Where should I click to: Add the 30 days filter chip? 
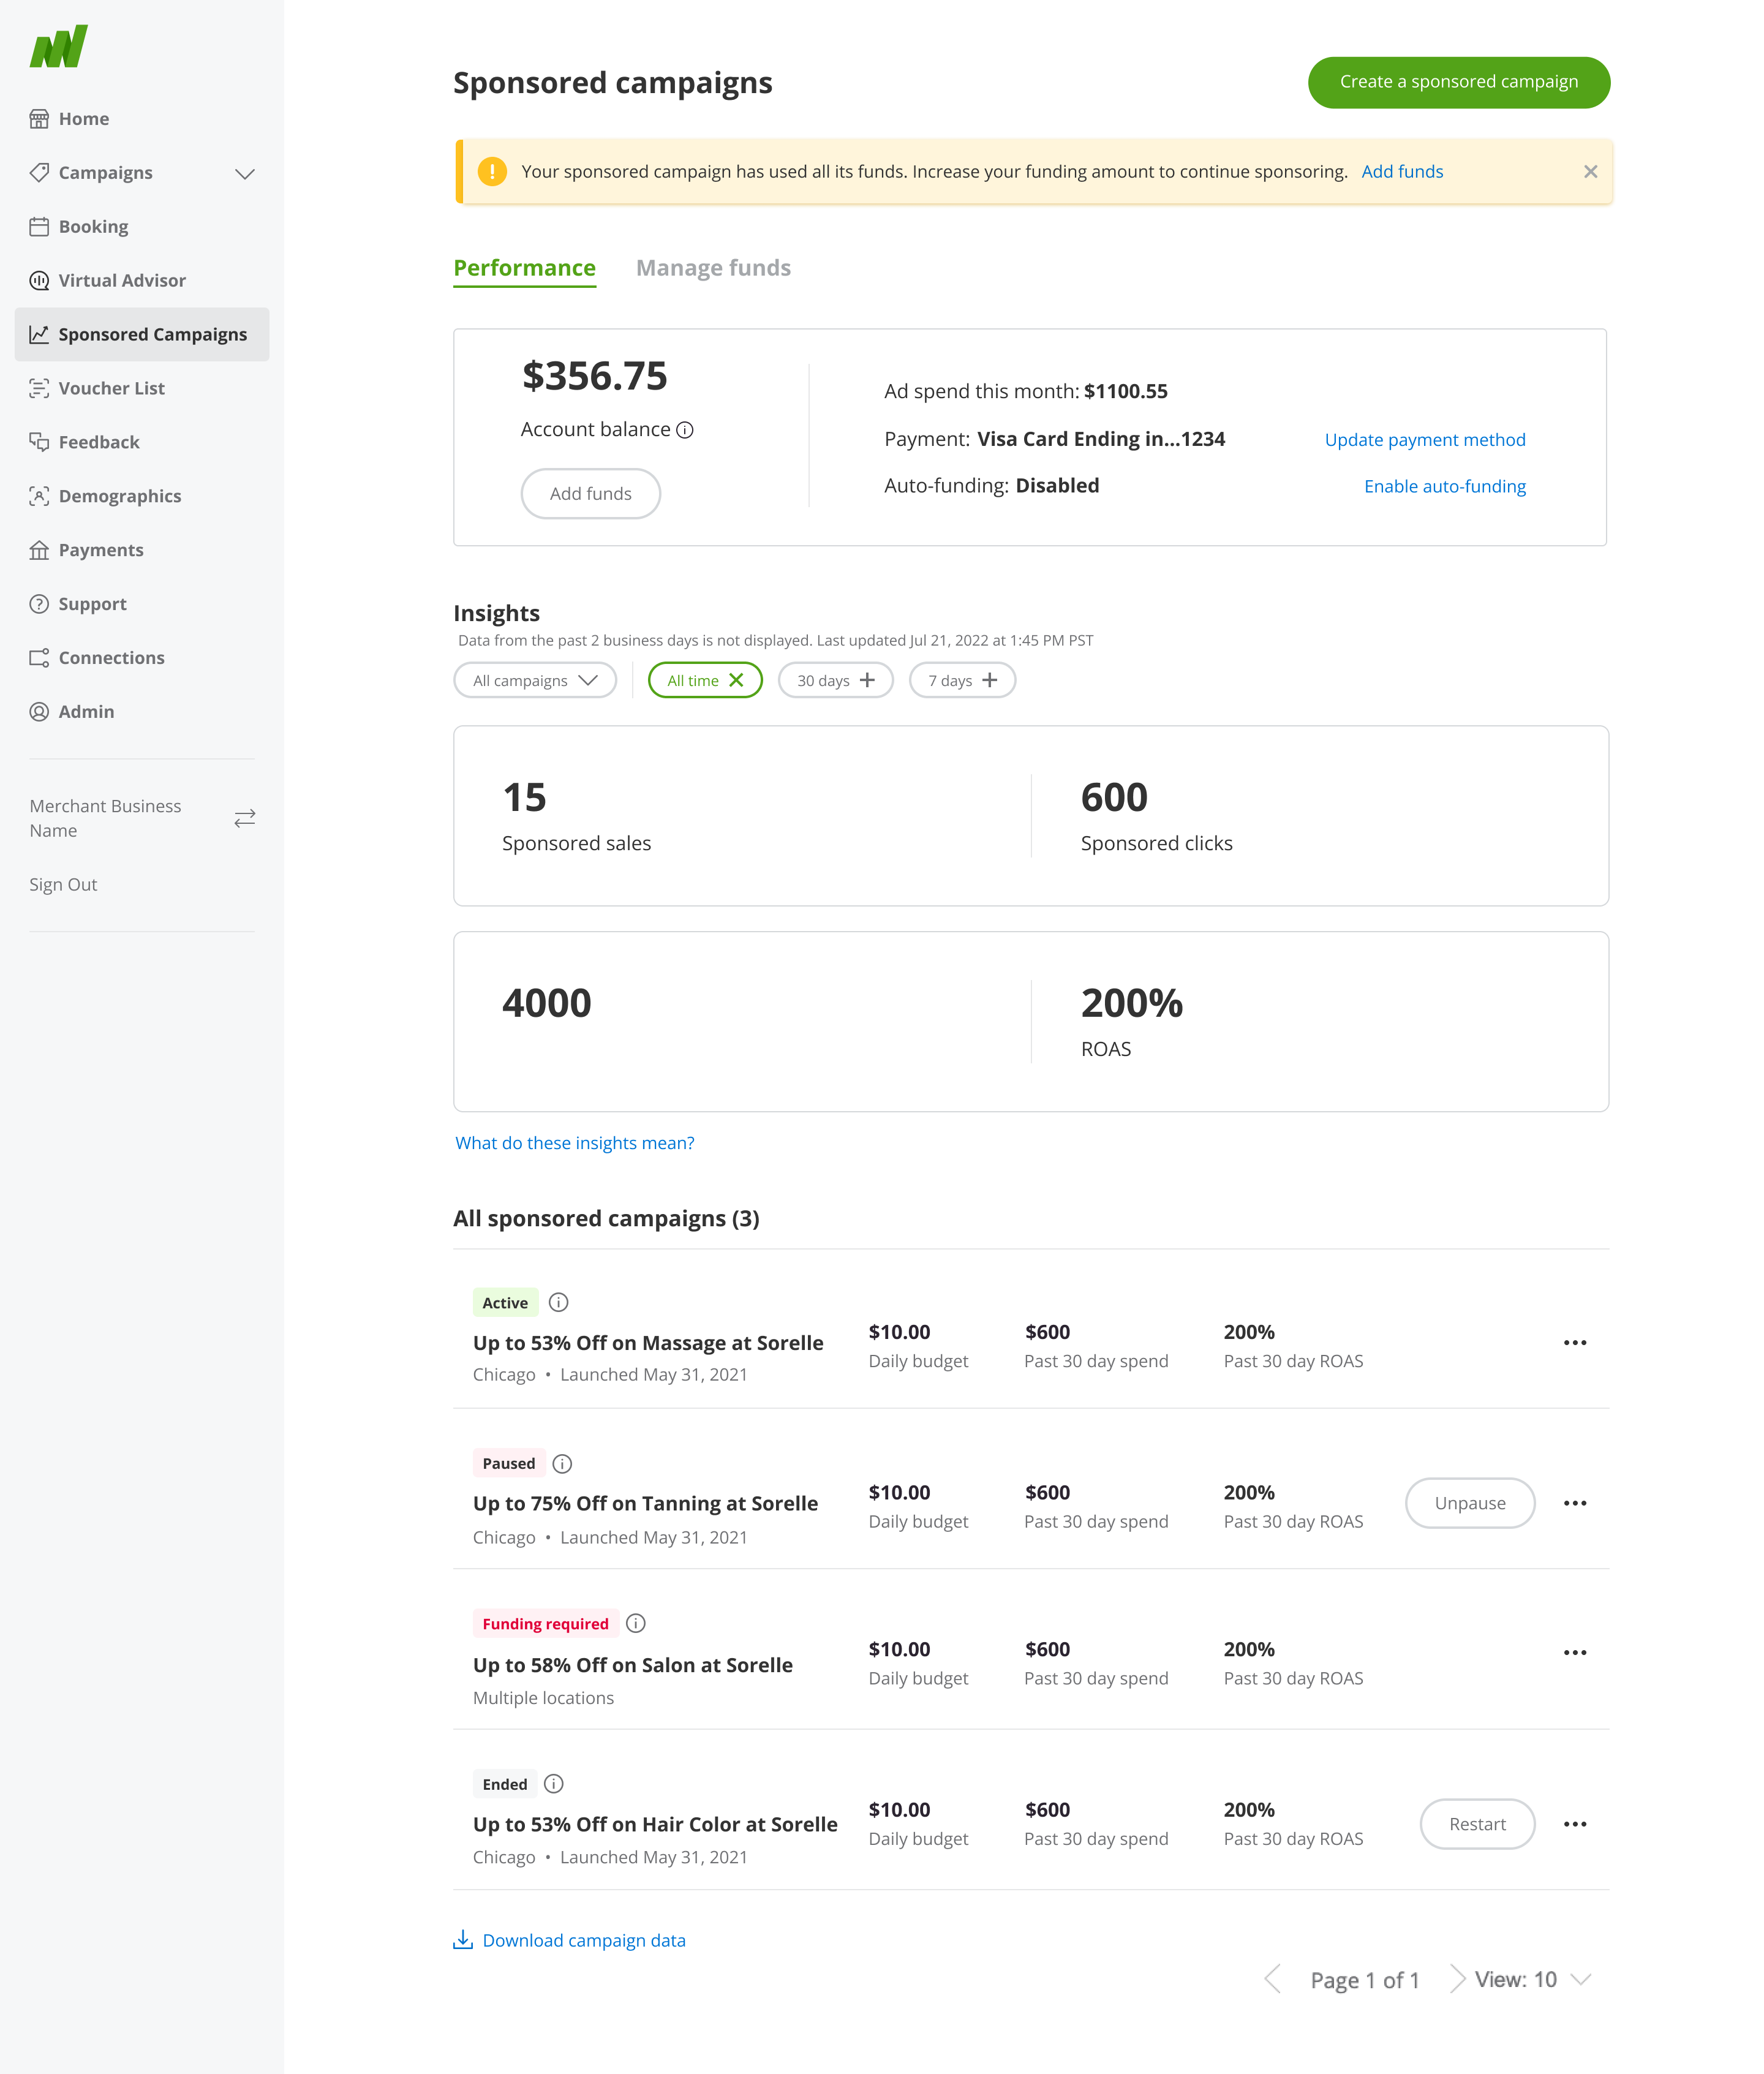click(869, 680)
